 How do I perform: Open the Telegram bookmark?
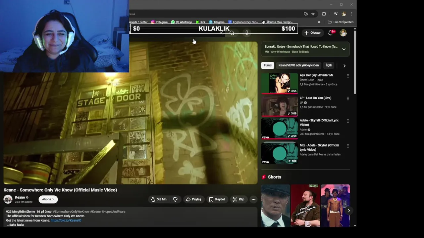[x=217, y=22]
